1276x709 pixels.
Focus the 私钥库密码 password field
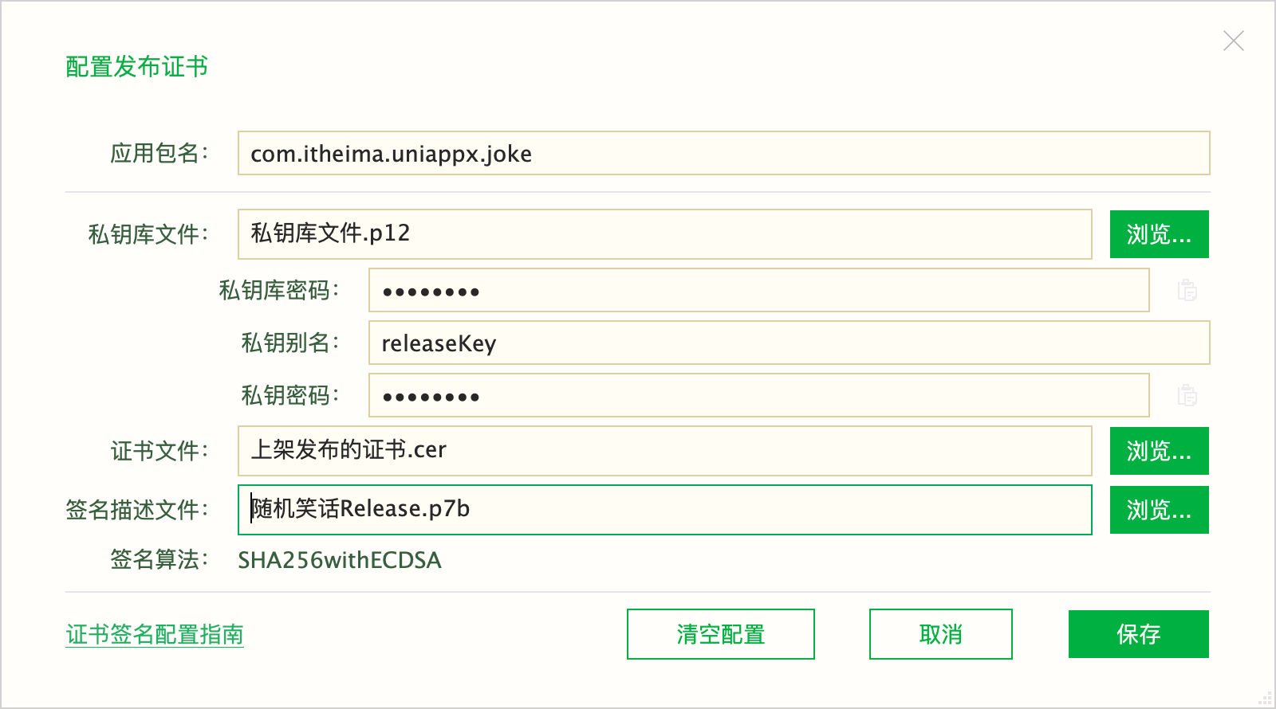click(758, 291)
